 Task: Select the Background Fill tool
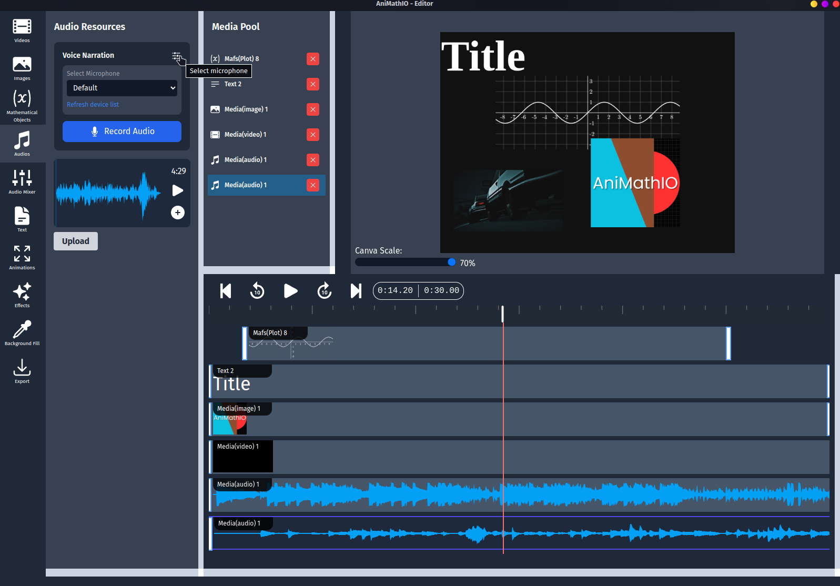coord(22,333)
